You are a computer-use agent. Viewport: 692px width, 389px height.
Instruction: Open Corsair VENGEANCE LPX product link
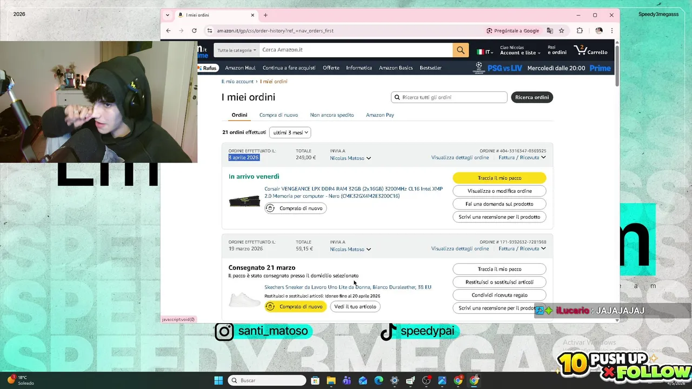(x=354, y=192)
